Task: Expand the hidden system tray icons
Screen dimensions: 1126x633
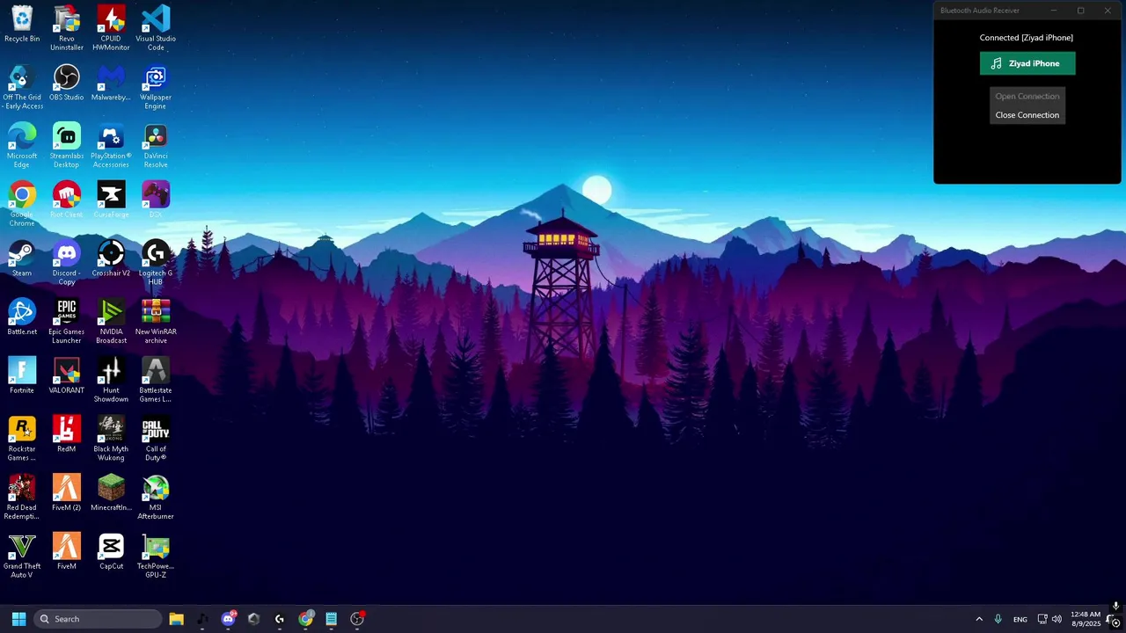Action: [x=979, y=619]
